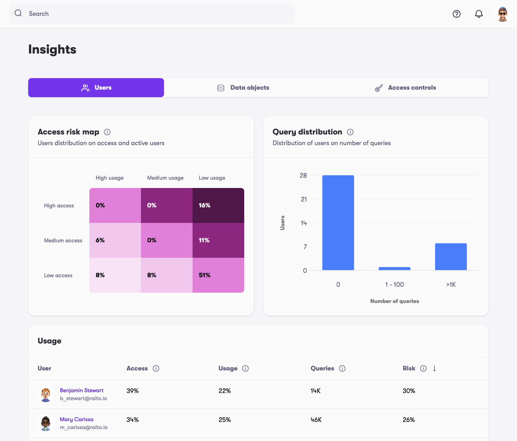The height and width of the screenshot is (441, 517).
Task: Click the account avatar in the top bar
Action: pos(502,13)
